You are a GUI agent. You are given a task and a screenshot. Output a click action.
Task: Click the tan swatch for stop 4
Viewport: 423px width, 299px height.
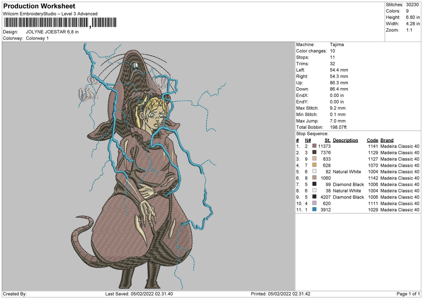[314, 165]
